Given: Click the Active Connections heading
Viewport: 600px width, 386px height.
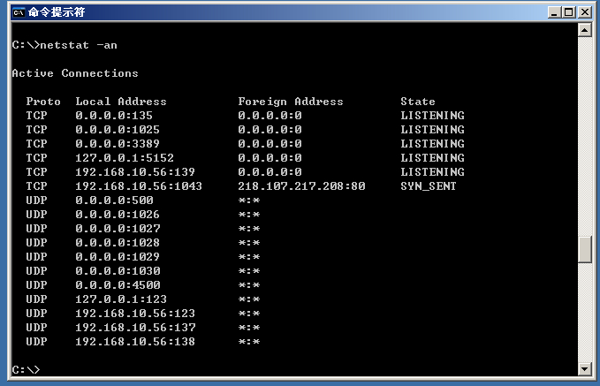Looking at the screenshot, I should point(75,73).
